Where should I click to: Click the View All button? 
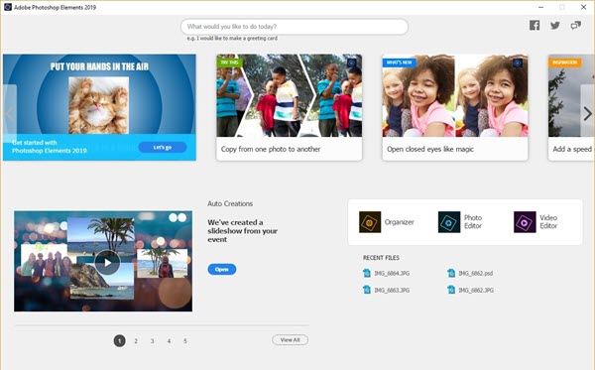coord(290,340)
